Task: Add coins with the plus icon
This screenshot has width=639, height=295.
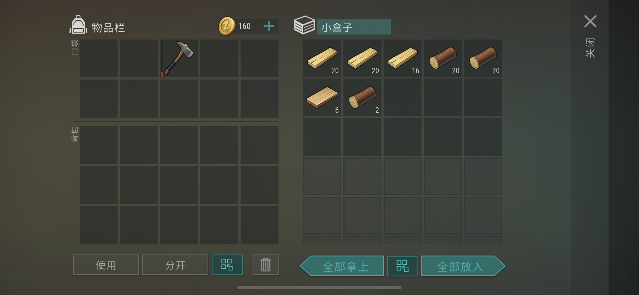Action: [x=269, y=26]
